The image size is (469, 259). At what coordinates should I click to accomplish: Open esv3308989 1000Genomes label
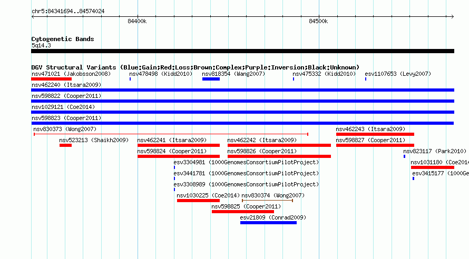pyautogui.click(x=246, y=184)
